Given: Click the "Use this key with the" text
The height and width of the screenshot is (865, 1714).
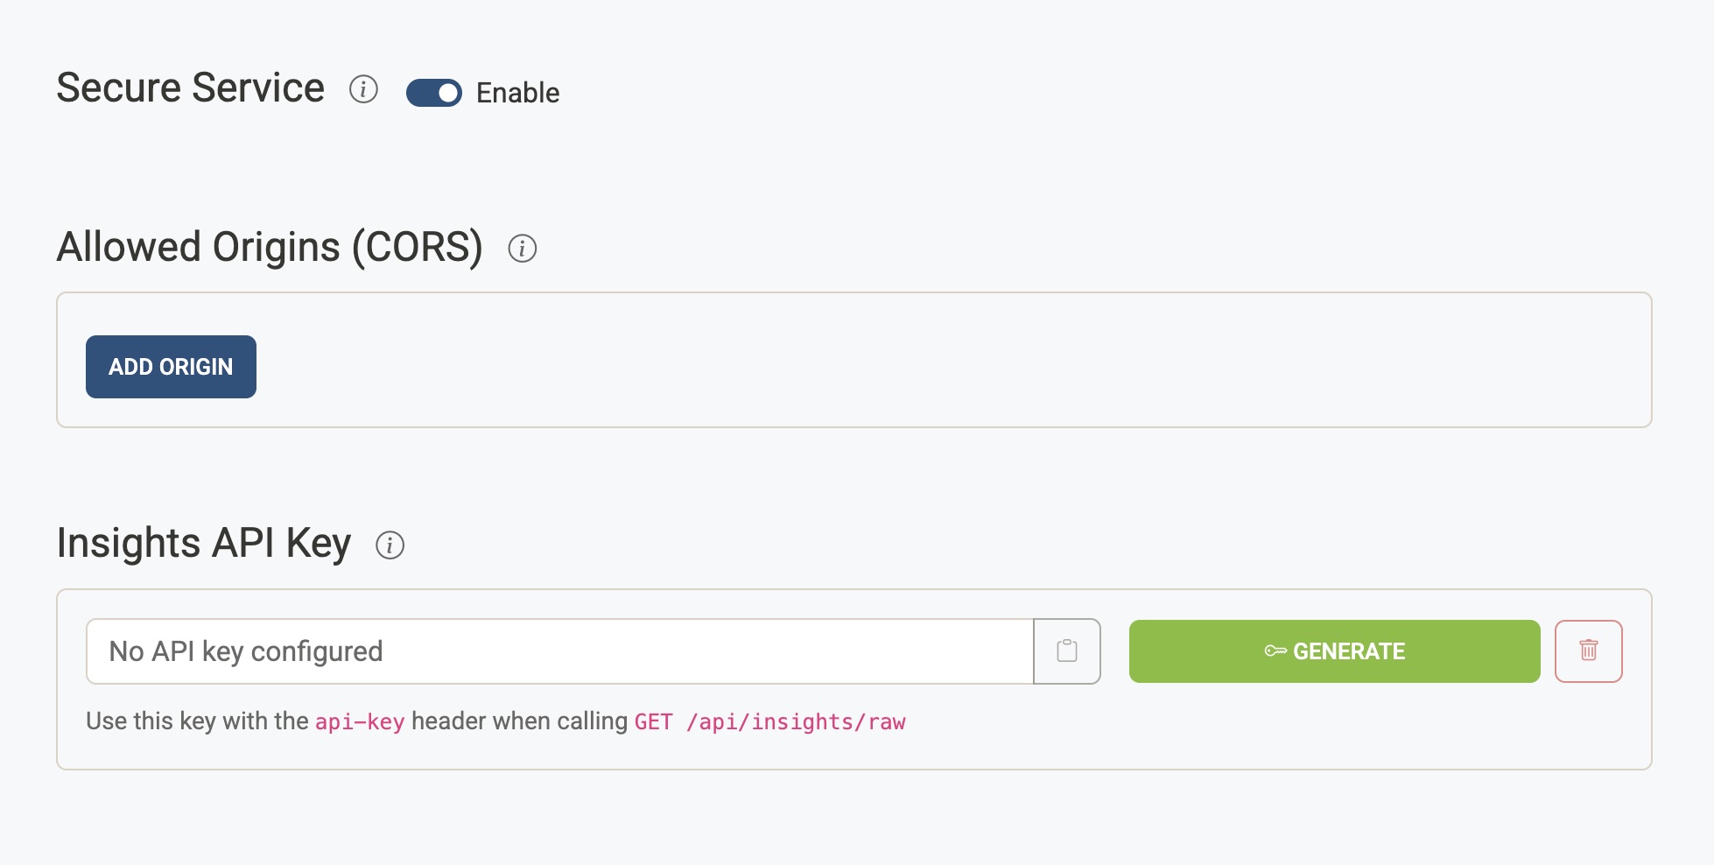Looking at the screenshot, I should (197, 721).
